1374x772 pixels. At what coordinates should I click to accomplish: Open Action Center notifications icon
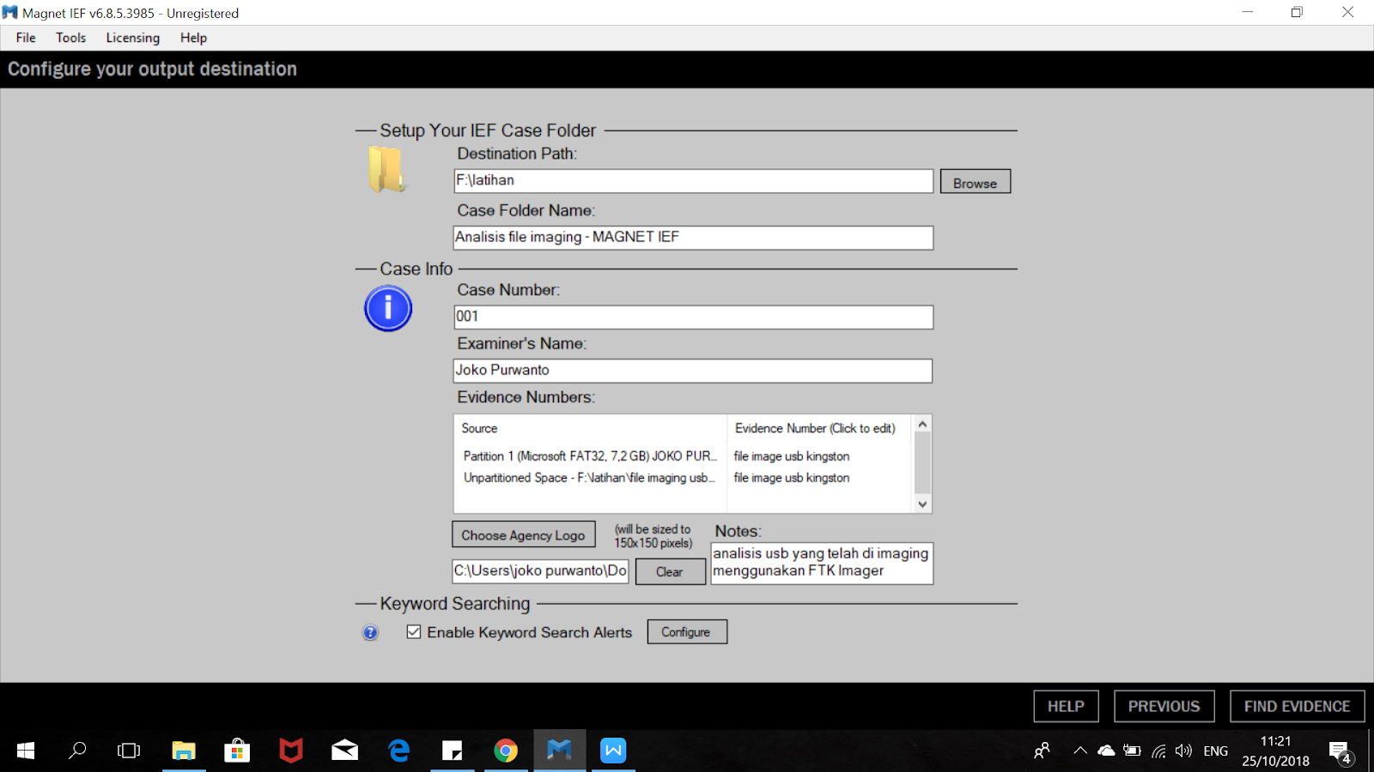(x=1341, y=752)
